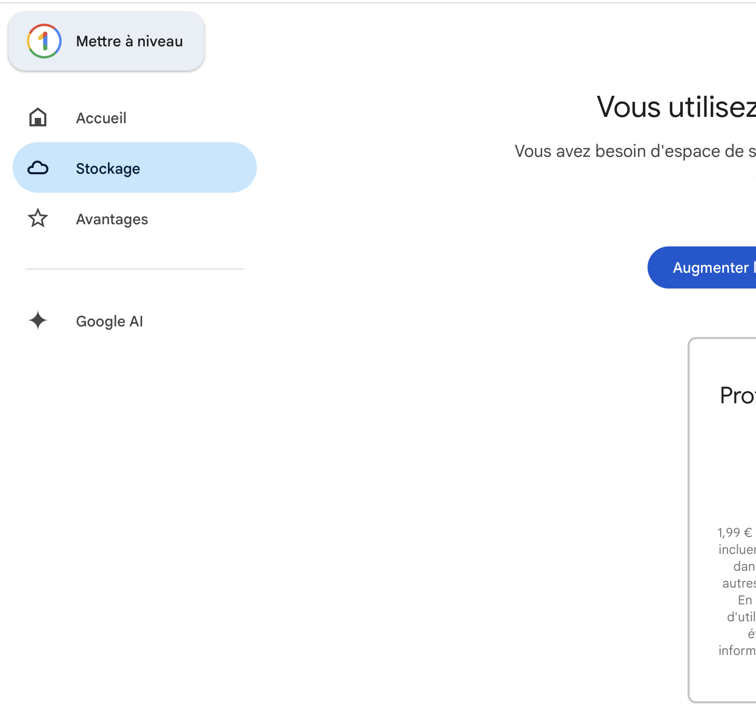Click the "1,99 €" price text

(x=735, y=533)
